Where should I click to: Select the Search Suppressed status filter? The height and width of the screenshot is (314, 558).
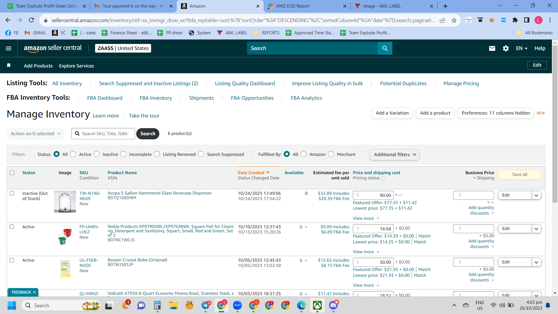click(x=201, y=154)
